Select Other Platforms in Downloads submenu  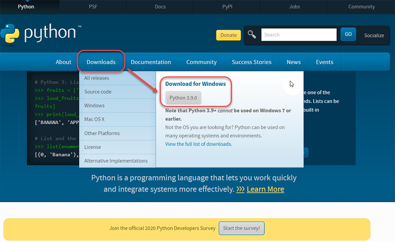[x=117, y=133]
